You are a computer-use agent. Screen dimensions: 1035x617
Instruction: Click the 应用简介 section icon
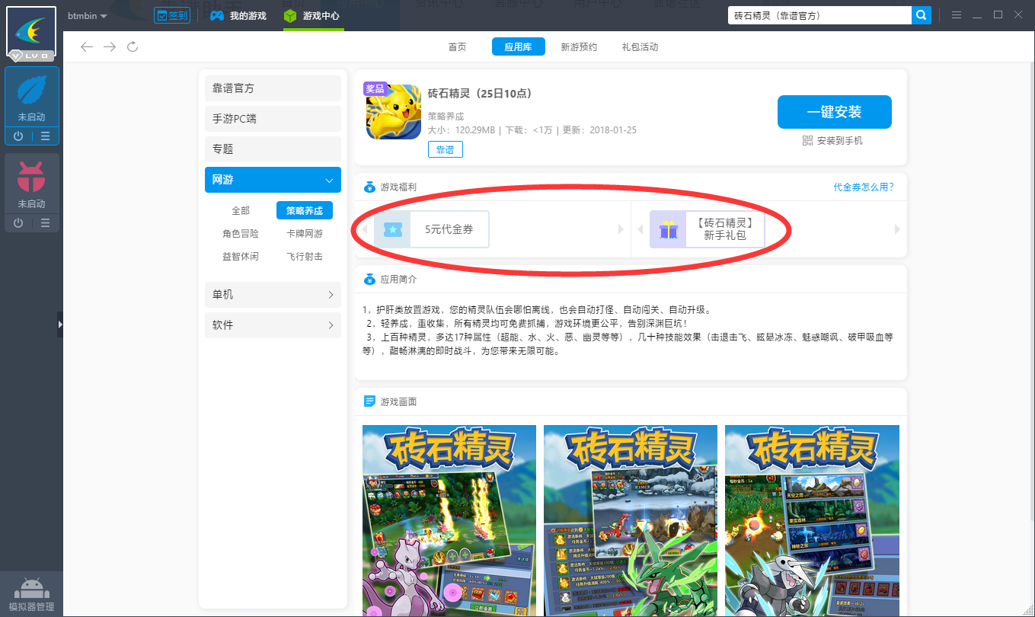pyautogui.click(x=369, y=280)
